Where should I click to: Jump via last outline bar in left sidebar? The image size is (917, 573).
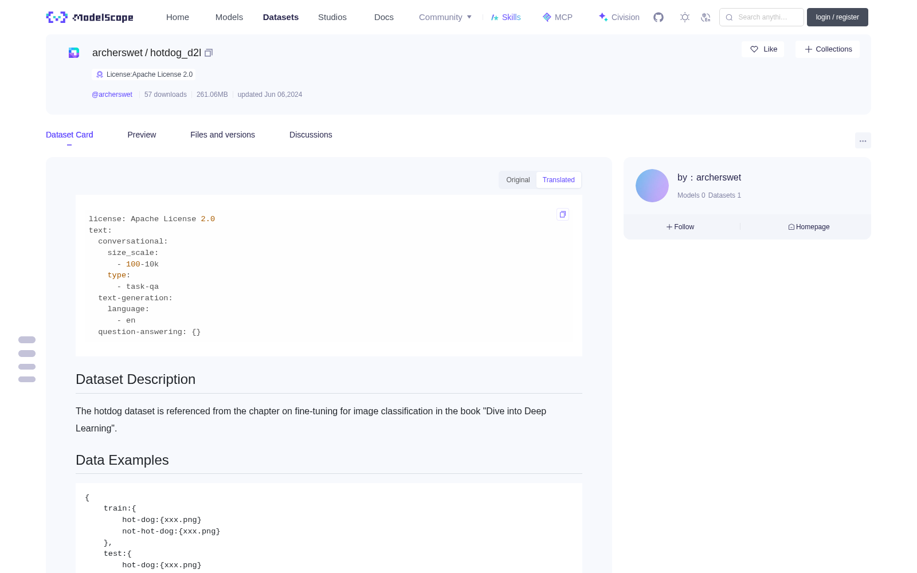pos(27,379)
